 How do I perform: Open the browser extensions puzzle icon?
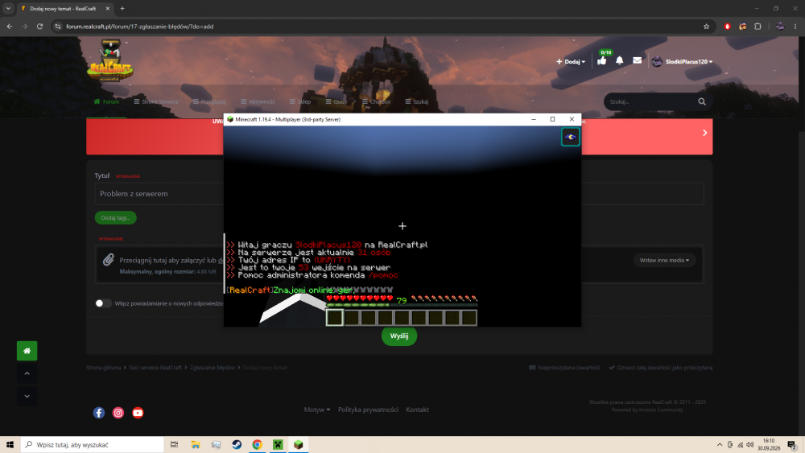pyautogui.click(x=758, y=27)
